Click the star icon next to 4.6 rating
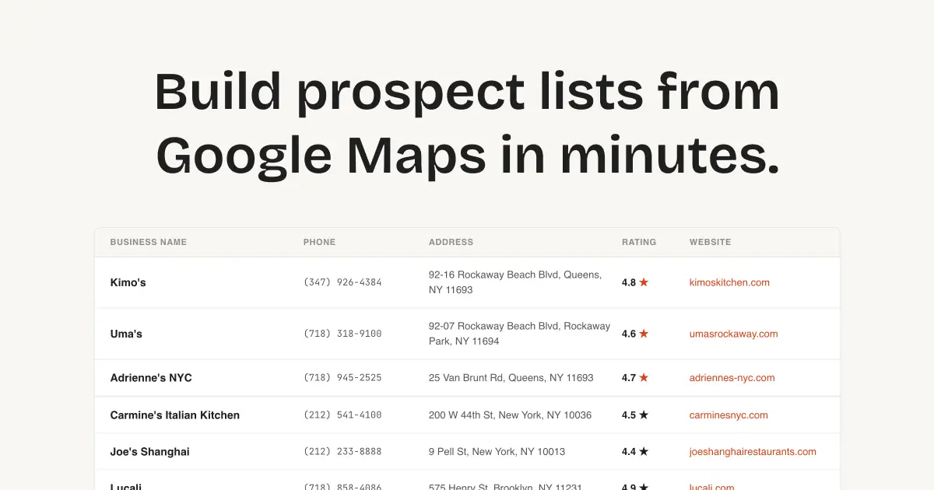The height and width of the screenshot is (490, 934). click(644, 334)
